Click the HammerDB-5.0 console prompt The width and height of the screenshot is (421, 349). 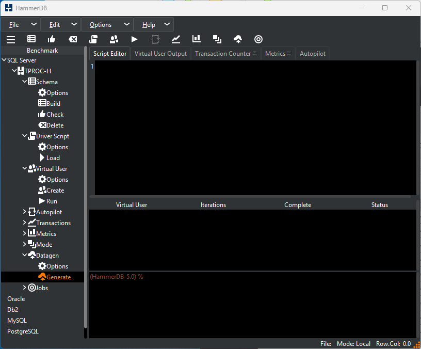point(117,277)
